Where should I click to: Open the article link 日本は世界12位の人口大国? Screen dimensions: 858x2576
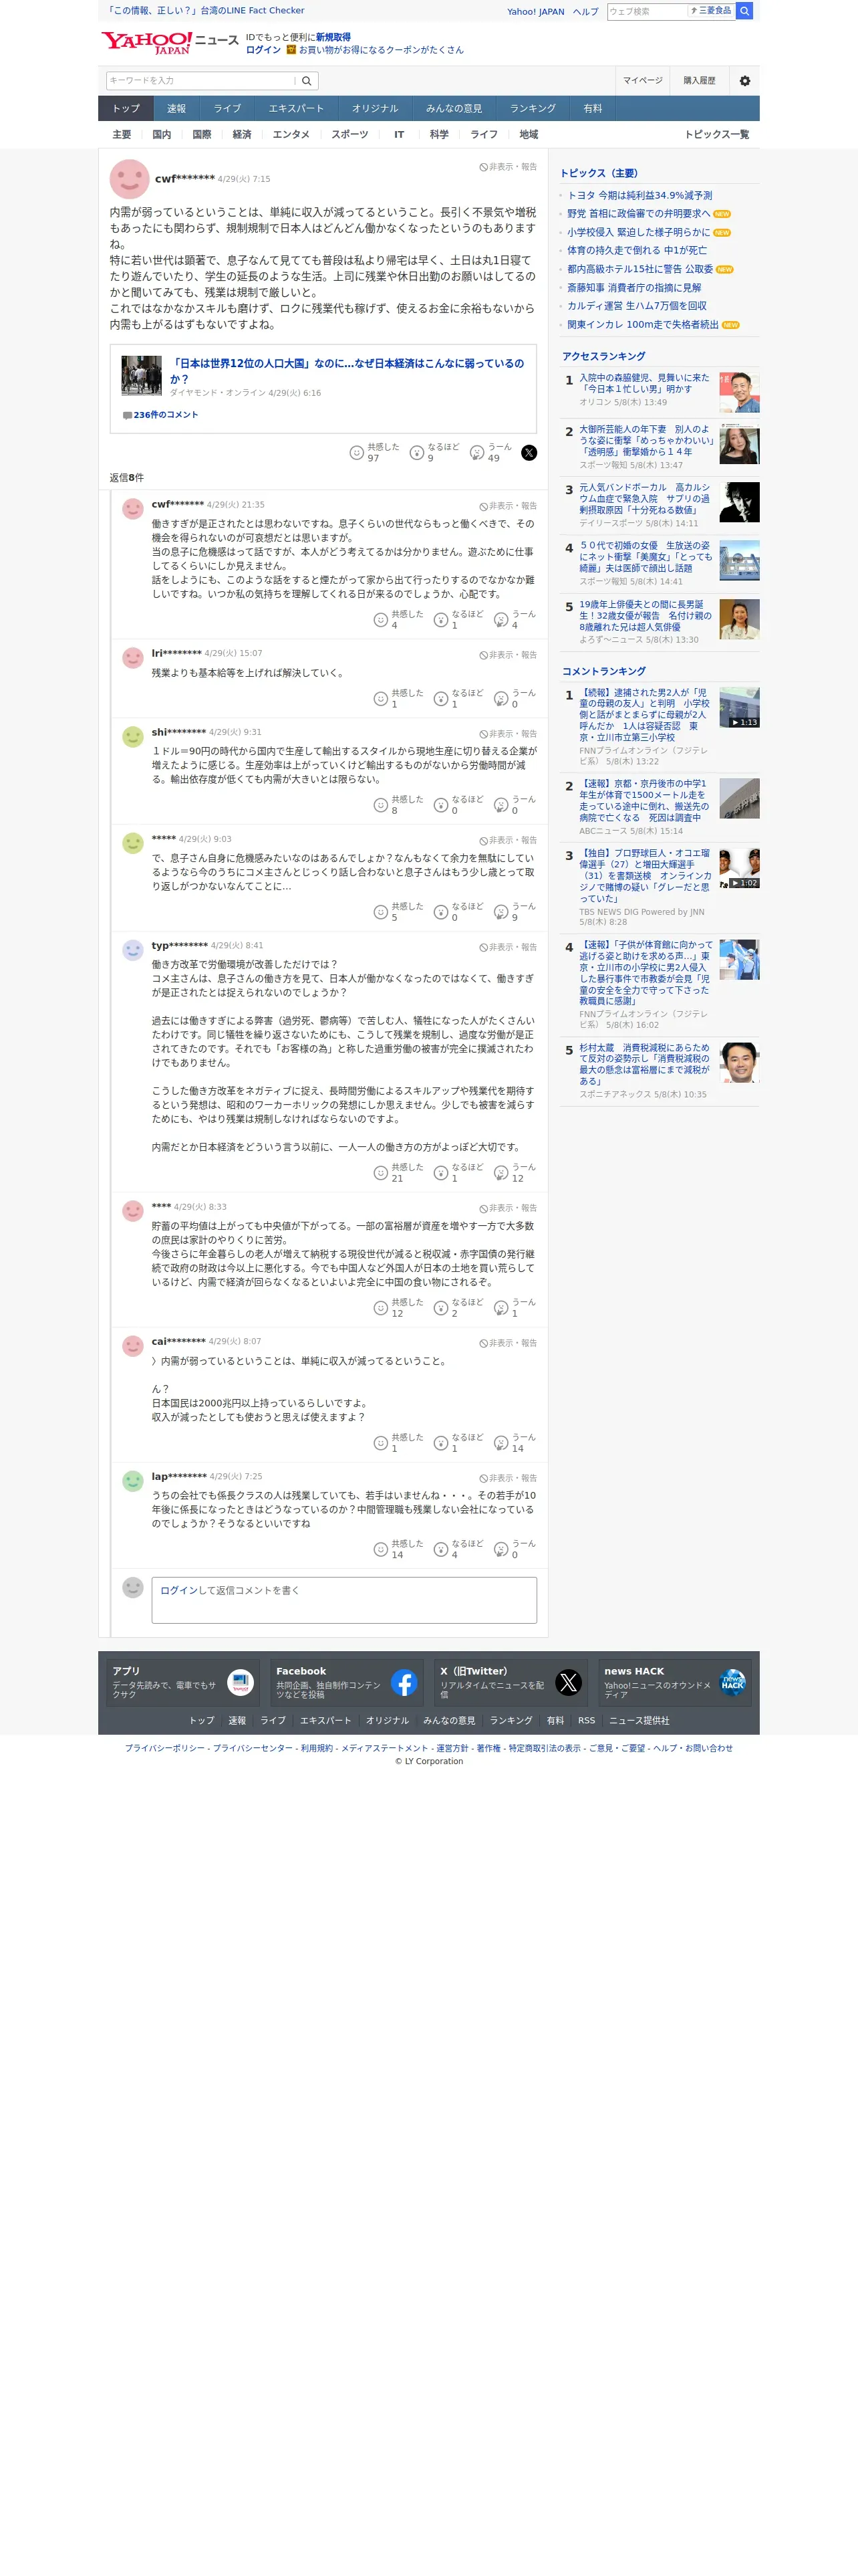point(347,371)
